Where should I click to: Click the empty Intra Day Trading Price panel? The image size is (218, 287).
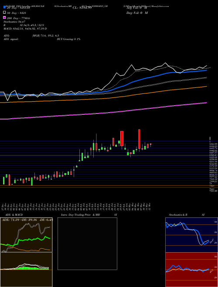coord(87,244)
